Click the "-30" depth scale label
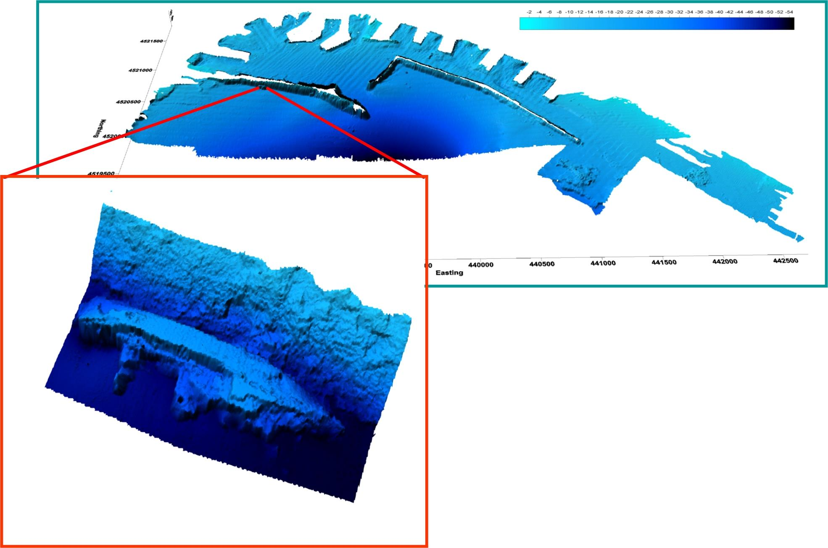The height and width of the screenshot is (548, 828). 669,12
